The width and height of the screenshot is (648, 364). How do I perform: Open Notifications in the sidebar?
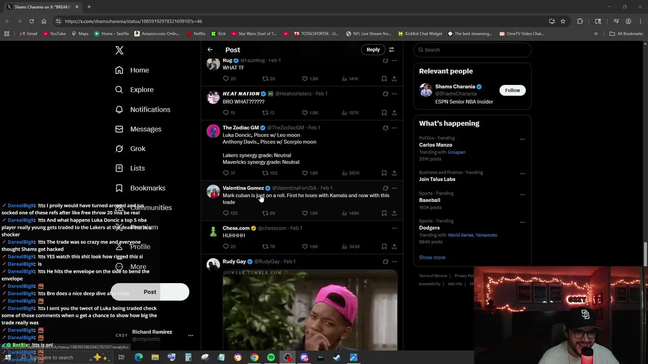(x=143, y=109)
